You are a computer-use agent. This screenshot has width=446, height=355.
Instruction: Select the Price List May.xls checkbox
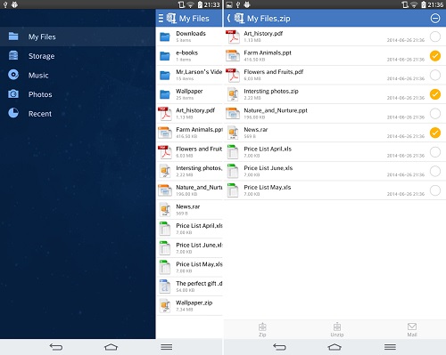click(x=435, y=190)
